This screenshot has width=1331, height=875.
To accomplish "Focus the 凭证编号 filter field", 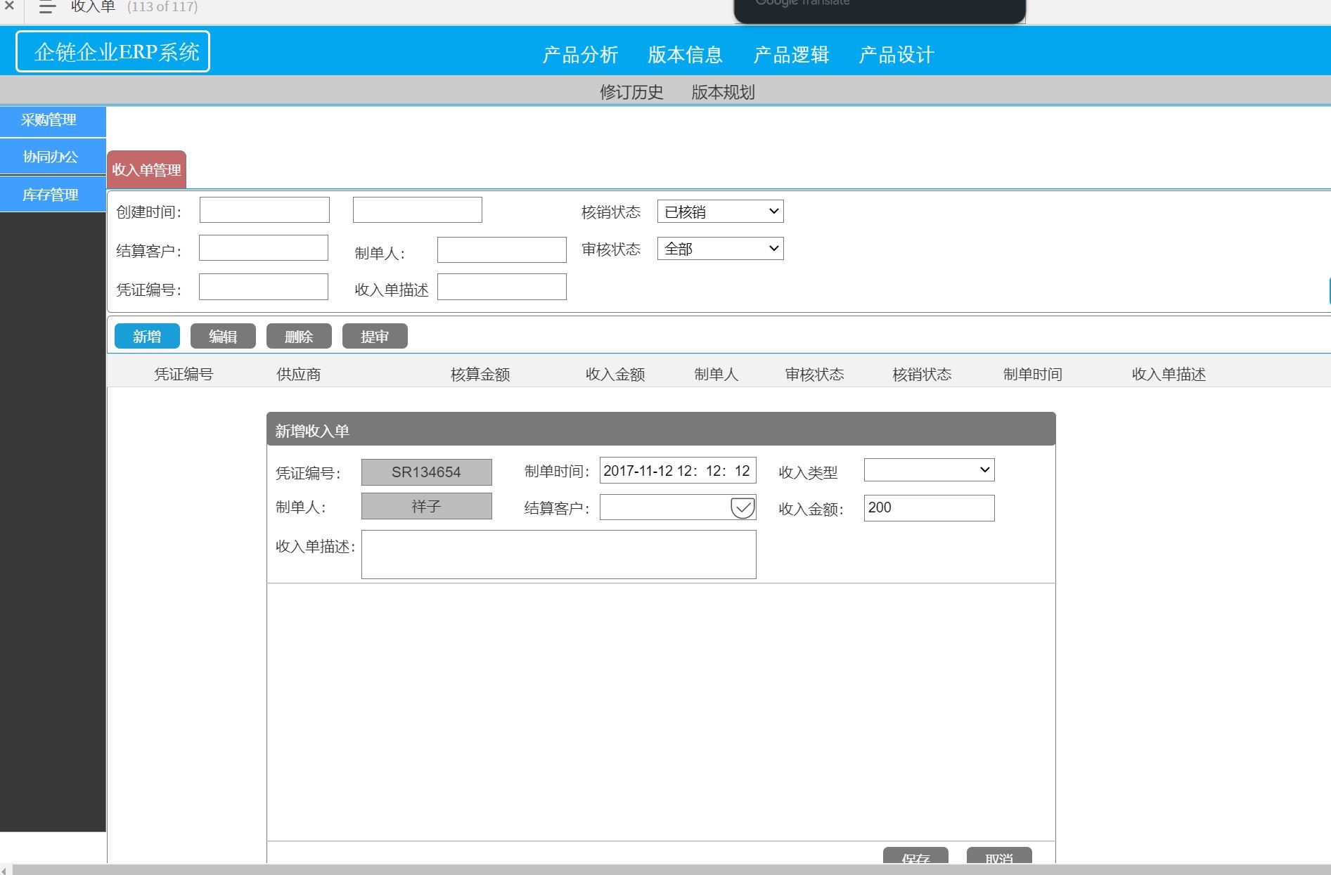I will (264, 287).
